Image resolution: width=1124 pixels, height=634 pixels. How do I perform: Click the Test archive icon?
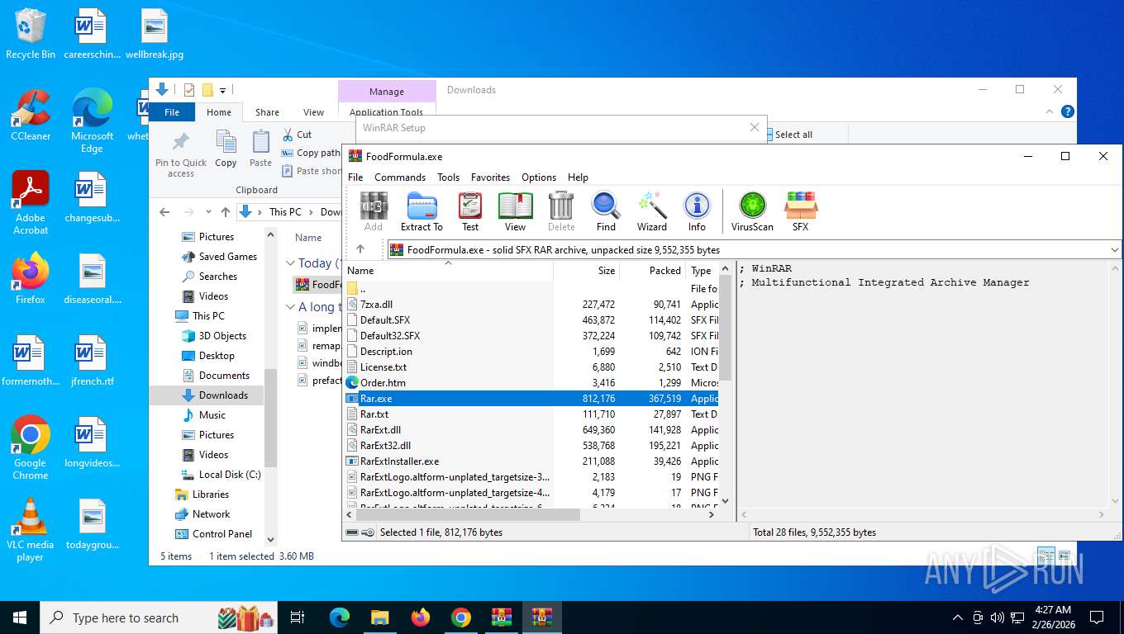tap(470, 212)
